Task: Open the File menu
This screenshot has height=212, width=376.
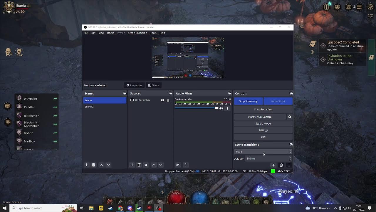Action: [86, 33]
